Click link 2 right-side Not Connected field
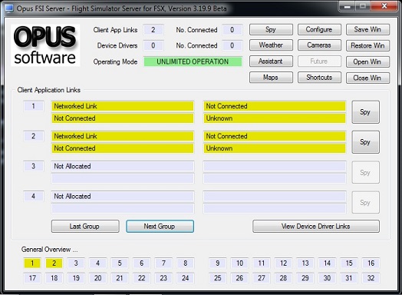Image resolution: width=402 pixels, height=295 pixels. click(x=275, y=136)
